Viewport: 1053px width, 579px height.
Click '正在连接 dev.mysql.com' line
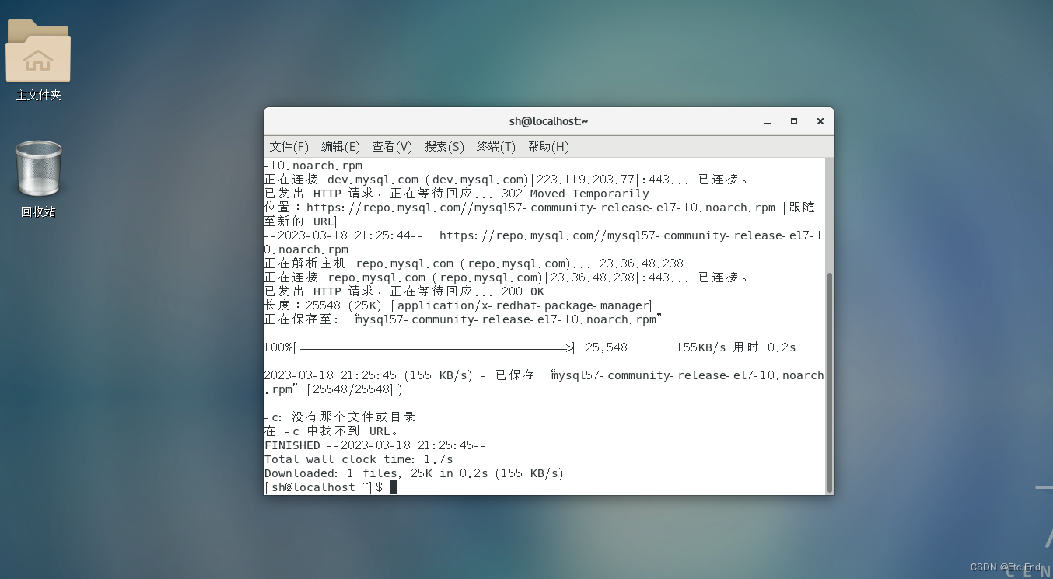click(x=506, y=180)
